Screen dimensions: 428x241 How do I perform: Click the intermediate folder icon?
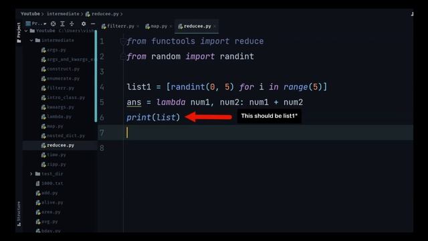tap(37, 40)
